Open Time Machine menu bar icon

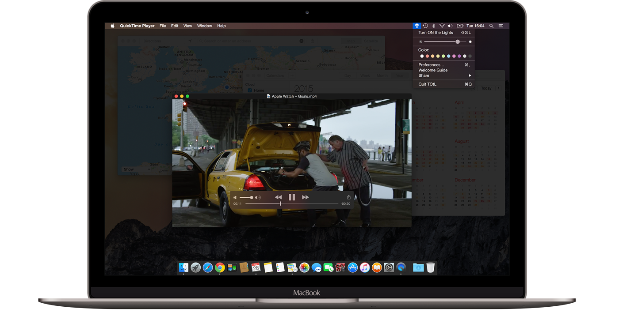425,26
